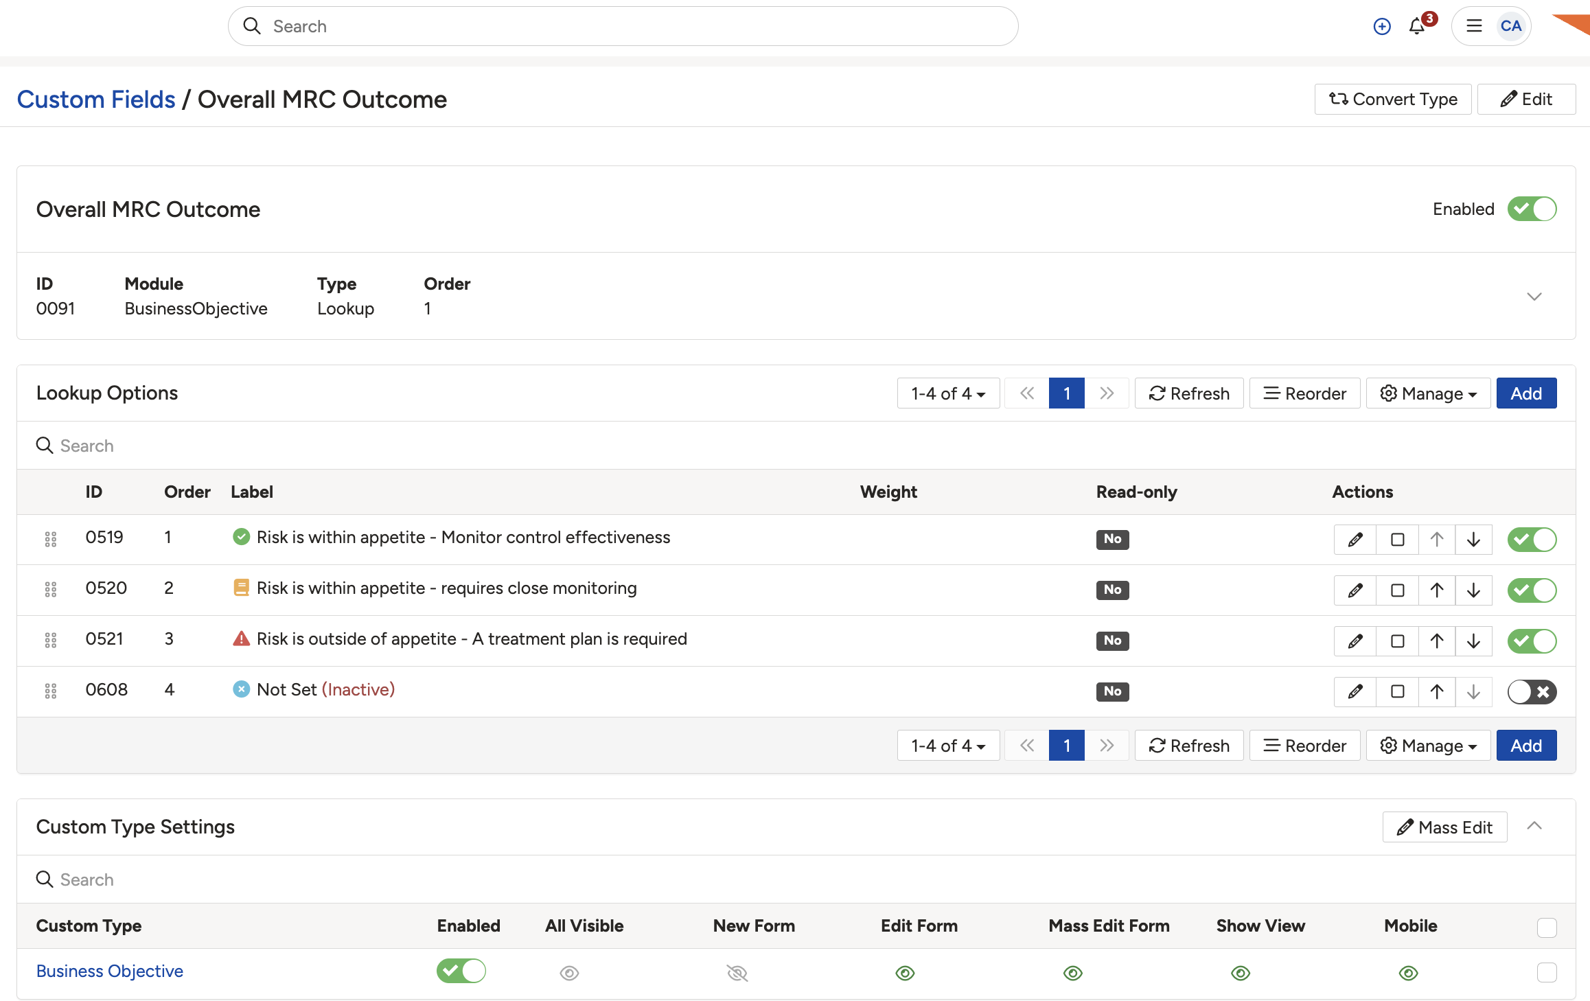Open the bottom Manage dropdown
The width and height of the screenshot is (1590, 1001).
pyautogui.click(x=1428, y=746)
